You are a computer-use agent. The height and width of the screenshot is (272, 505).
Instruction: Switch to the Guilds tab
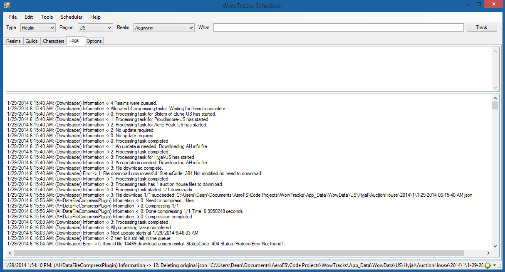pos(32,41)
